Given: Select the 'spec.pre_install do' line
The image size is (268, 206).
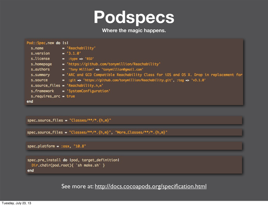Looking at the screenshot, I should pyautogui.click(x=73, y=160).
